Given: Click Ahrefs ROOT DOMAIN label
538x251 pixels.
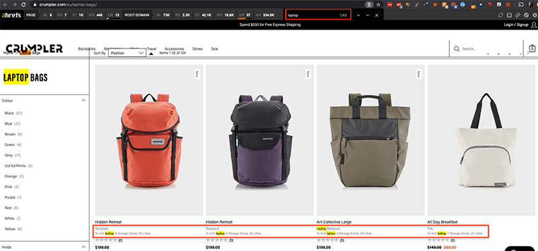Looking at the screenshot, I should point(137,15).
